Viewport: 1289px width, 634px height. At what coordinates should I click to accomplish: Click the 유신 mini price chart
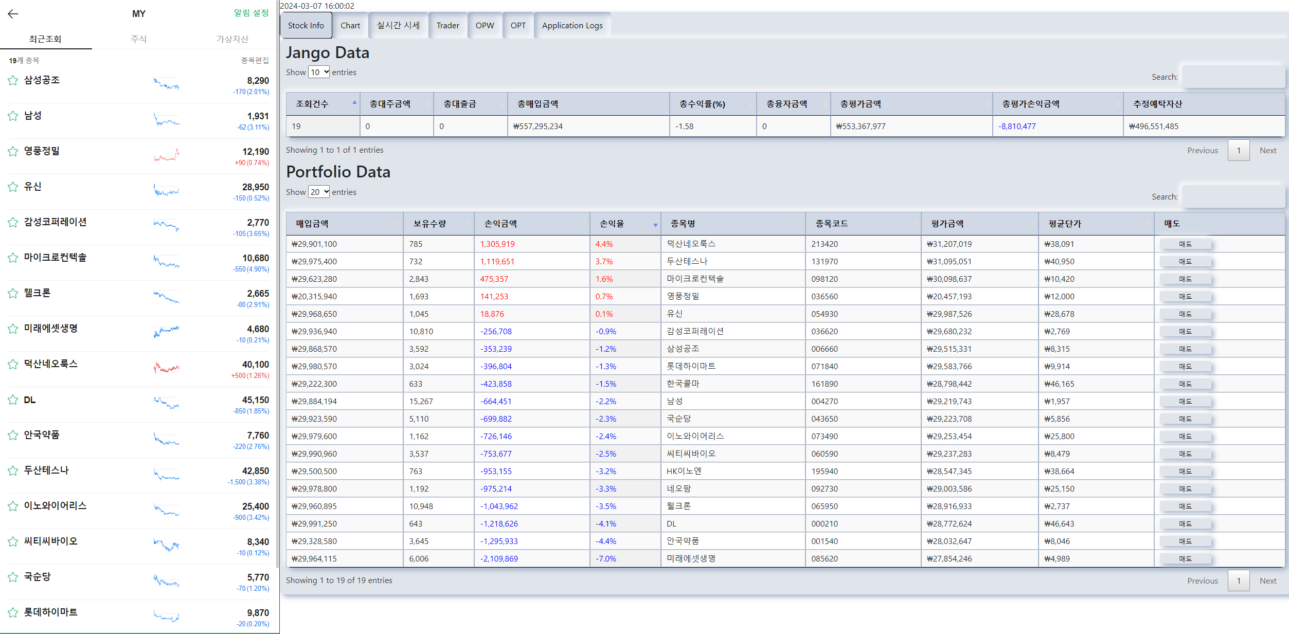pyautogui.click(x=166, y=191)
